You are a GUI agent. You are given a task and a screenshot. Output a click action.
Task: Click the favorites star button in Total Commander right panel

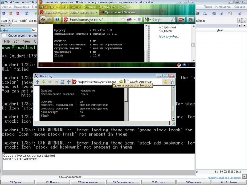point(240,25)
